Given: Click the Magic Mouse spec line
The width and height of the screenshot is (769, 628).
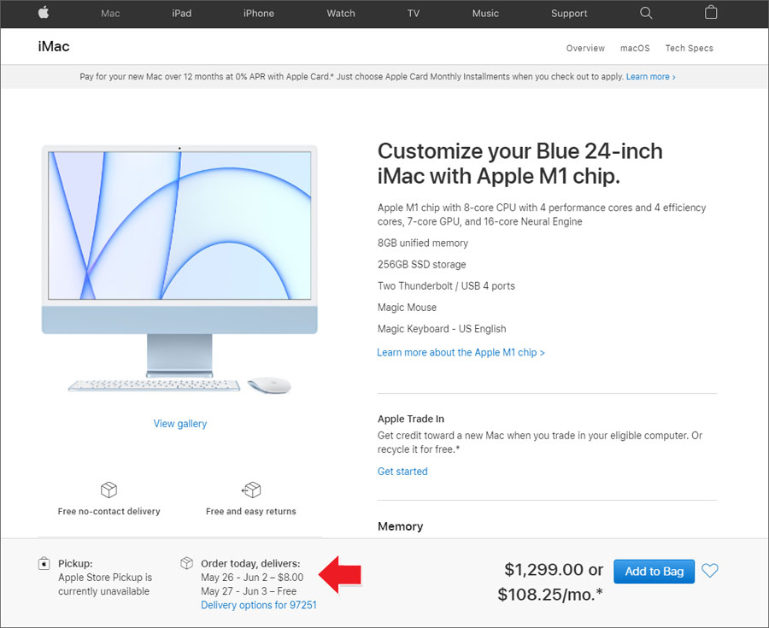Looking at the screenshot, I should pyautogui.click(x=407, y=308).
